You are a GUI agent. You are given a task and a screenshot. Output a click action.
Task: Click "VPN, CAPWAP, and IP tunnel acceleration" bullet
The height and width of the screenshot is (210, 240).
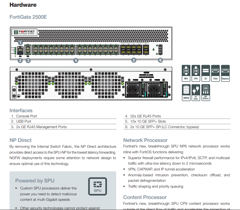coord(161,169)
